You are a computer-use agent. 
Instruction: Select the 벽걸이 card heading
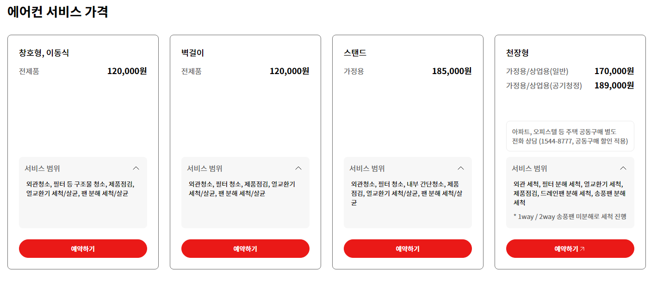pyautogui.click(x=192, y=53)
